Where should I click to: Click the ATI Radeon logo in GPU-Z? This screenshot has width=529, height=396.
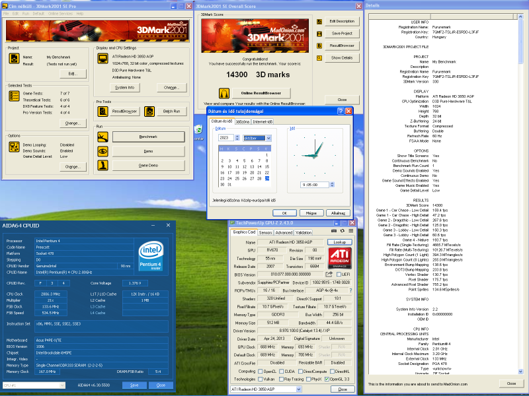[340, 258]
